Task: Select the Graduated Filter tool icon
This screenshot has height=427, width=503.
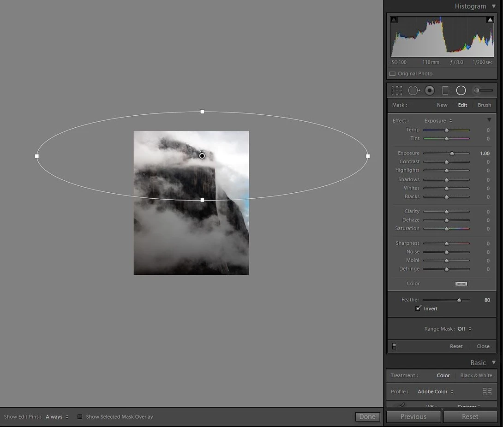Action: tap(445, 90)
